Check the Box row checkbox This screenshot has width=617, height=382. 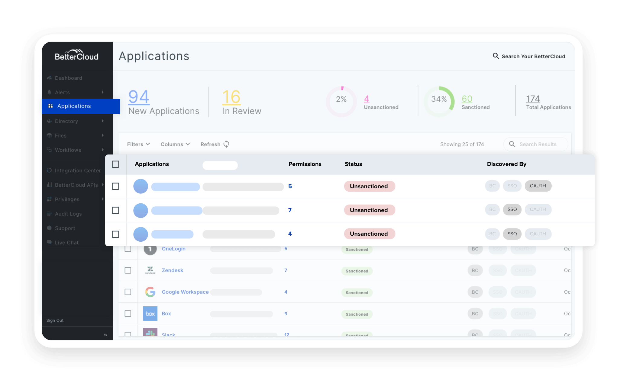click(x=128, y=314)
